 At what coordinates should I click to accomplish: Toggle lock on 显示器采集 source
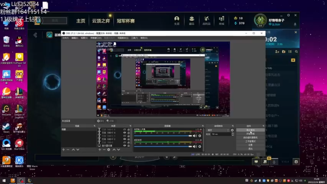tap(129, 146)
